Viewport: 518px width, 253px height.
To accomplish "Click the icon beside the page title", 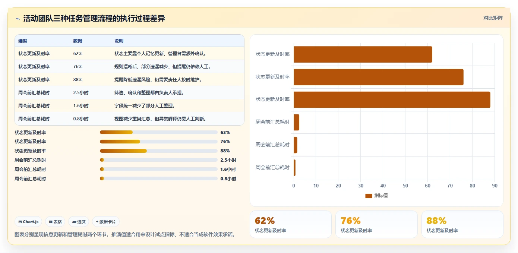I will pyautogui.click(x=18, y=19).
